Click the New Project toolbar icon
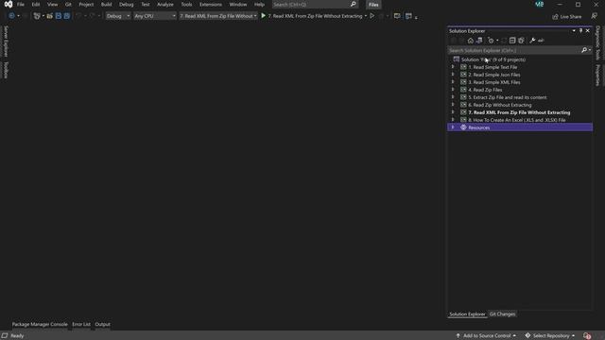Viewport: 605px width, 340px height. [37, 16]
